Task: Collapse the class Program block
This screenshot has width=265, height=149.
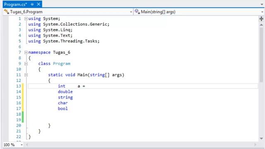Action: click(26, 64)
